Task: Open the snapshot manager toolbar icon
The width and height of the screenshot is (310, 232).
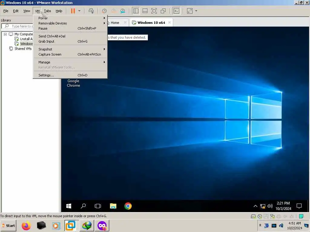Action: click(123, 11)
